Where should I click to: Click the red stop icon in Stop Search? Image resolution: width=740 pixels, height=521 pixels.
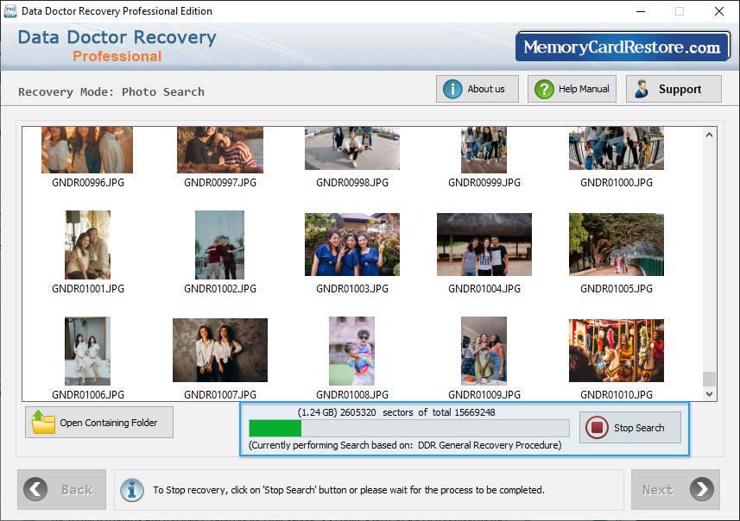pos(597,427)
